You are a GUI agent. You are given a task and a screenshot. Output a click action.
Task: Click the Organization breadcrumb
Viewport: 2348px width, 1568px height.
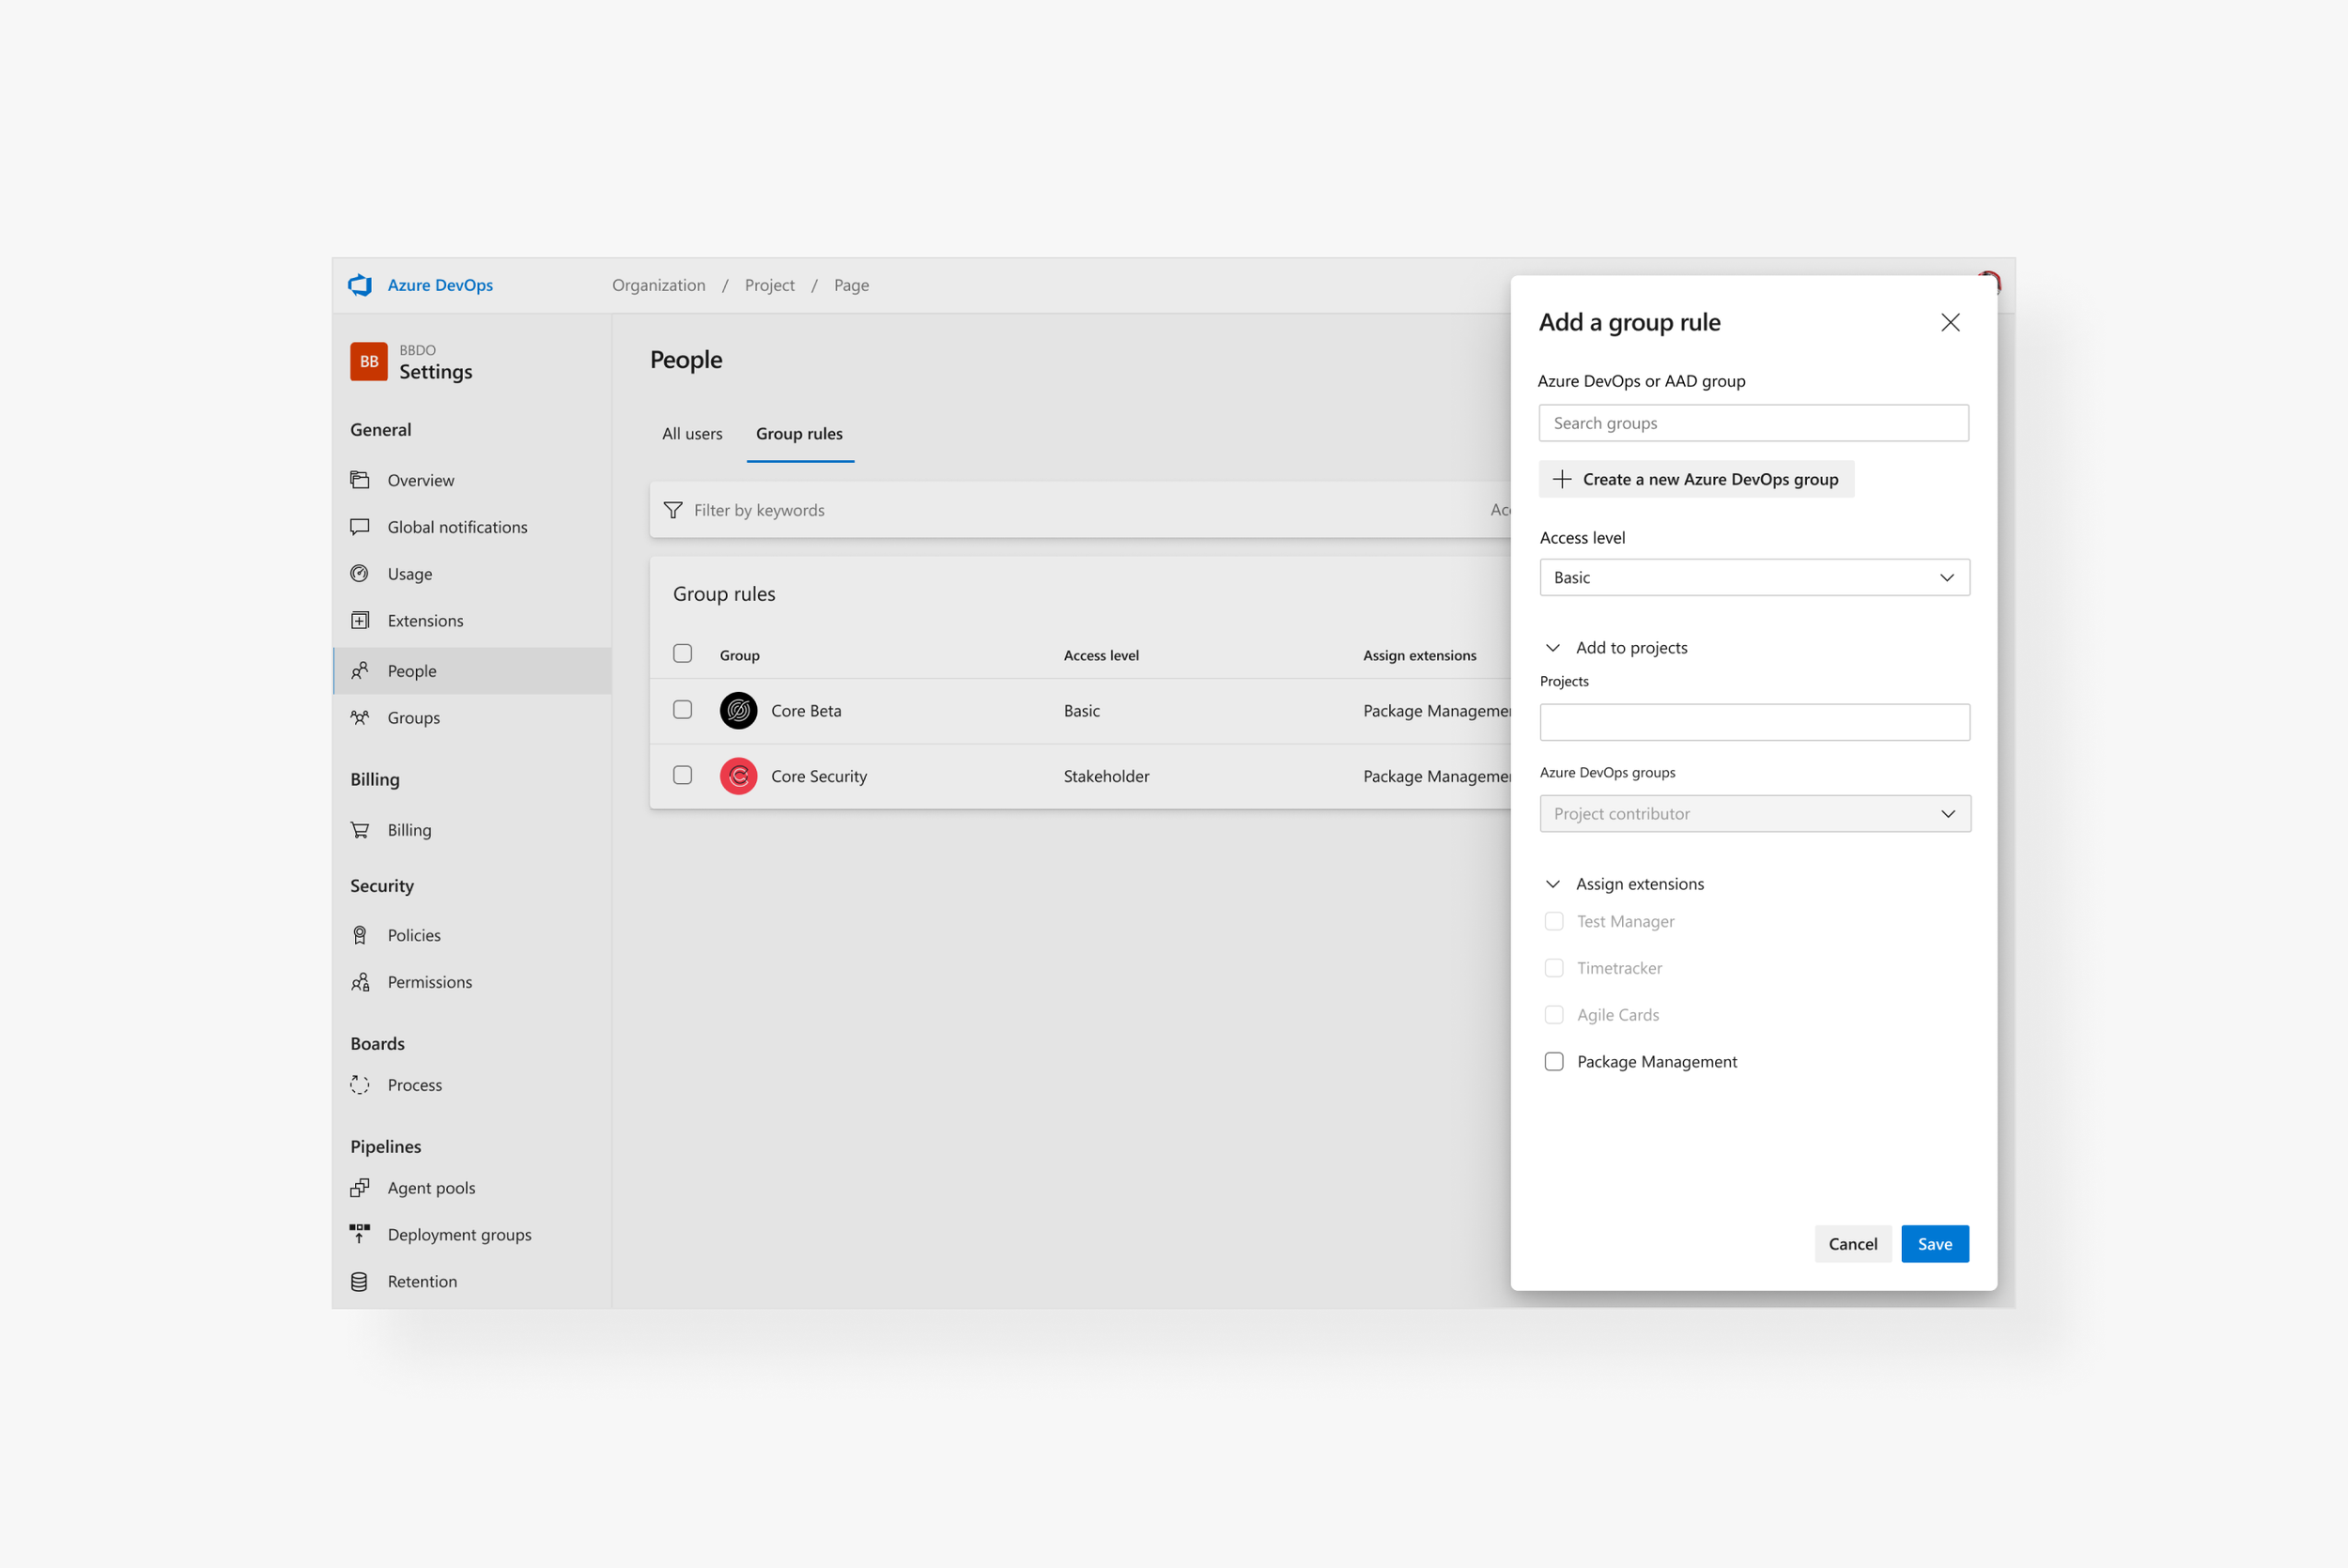coord(659,285)
